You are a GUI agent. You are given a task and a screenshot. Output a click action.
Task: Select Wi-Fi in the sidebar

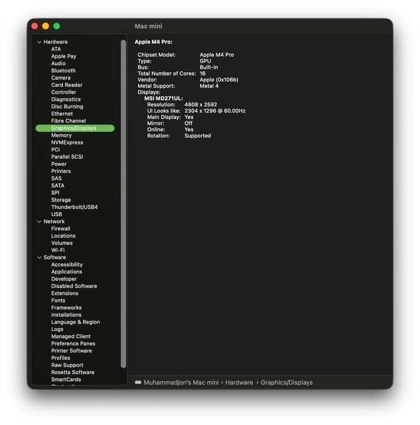pyautogui.click(x=58, y=250)
